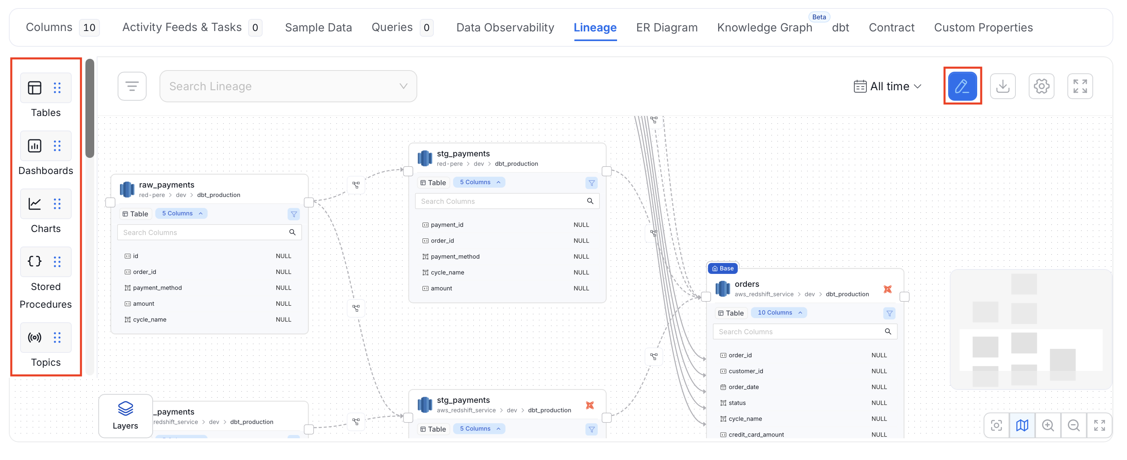This screenshot has height=460, width=1127.
Task: Select the Lineage tab
Action: [x=595, y=27]
